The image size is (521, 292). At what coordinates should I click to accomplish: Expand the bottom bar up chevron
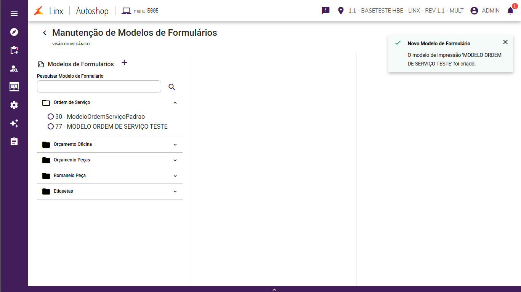pyautogui.click(x=274, y=289)
